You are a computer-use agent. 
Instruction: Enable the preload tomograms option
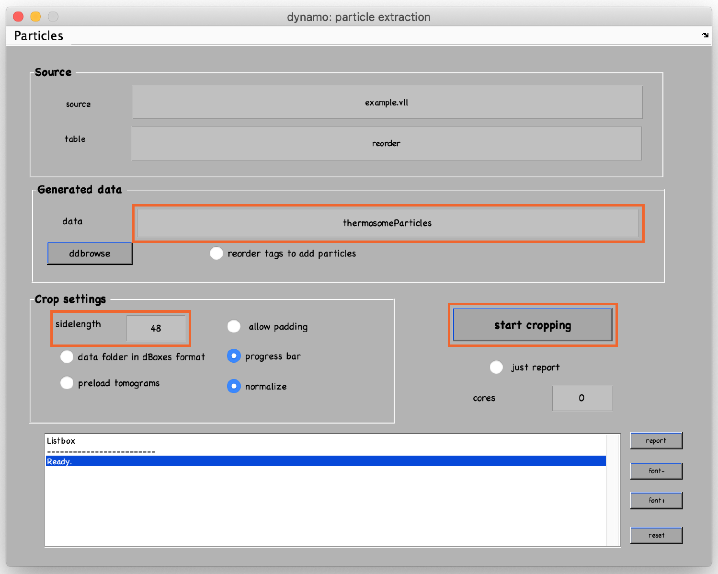(67, 382)
